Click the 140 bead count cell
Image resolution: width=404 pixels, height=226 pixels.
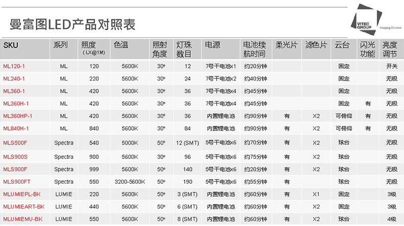pos(188,169)
